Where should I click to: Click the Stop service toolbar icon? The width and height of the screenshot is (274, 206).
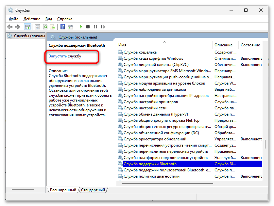[x=88, y=27]
